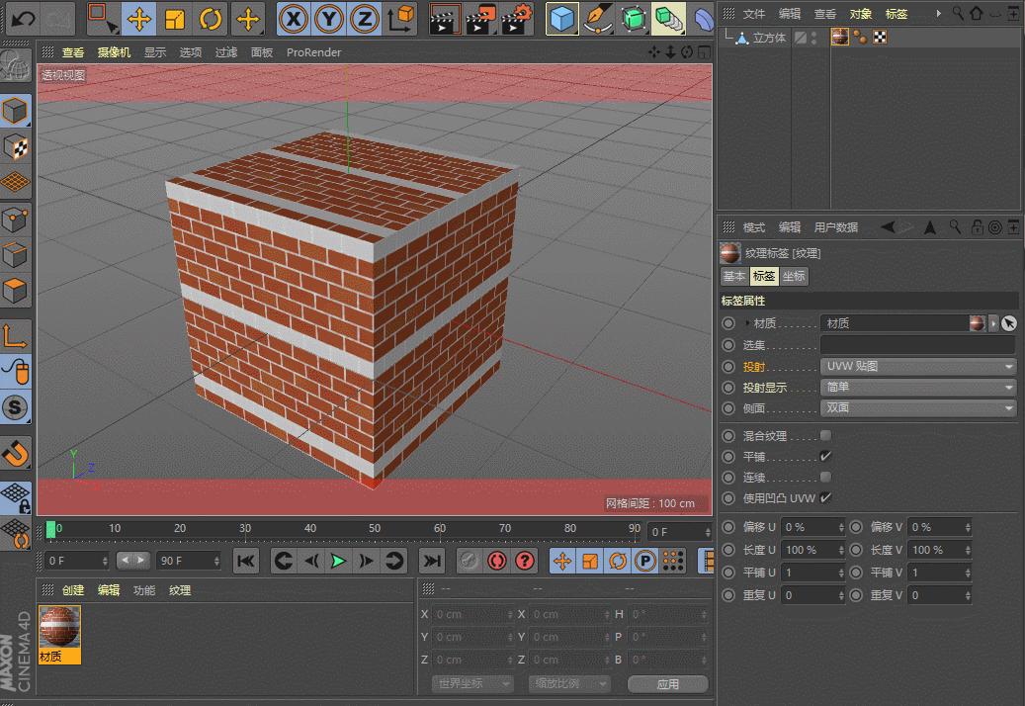Select the 材质 material thumbnail
The width and height of the screenshot is (1025, 706).
point(58,630)
